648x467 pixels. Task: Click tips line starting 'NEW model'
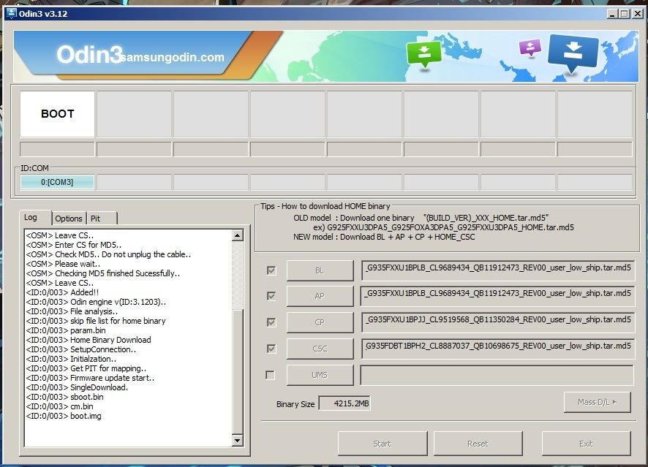[x=384, y=237]
